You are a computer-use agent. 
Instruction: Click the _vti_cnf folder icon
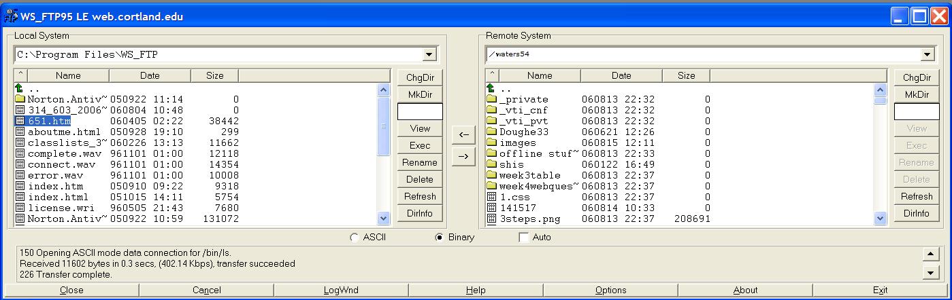pos(491,110)
